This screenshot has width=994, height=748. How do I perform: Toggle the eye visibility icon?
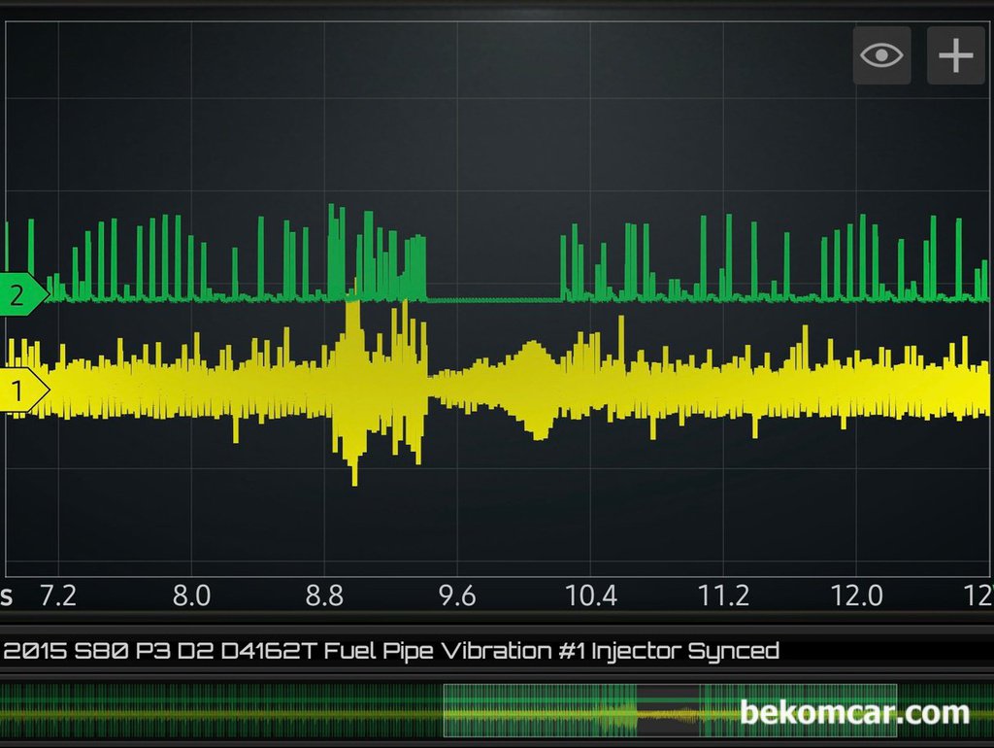pyautogui.click(x=881, y=55)
